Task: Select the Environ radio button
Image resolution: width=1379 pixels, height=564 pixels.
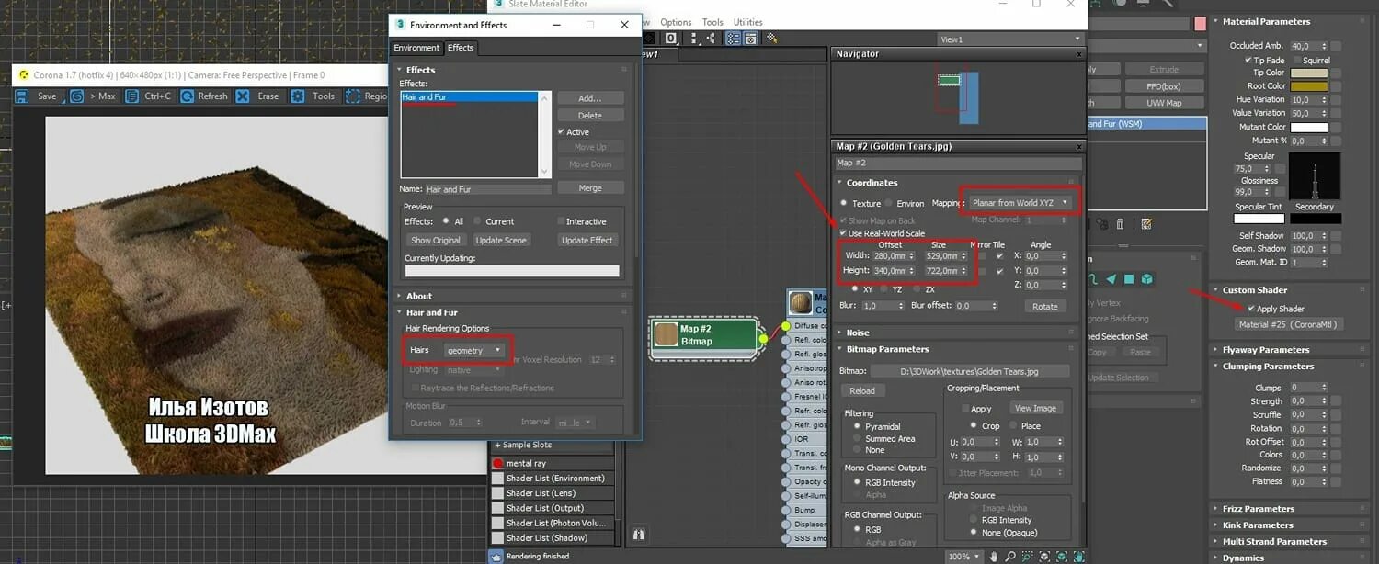Action: (888, 203)
